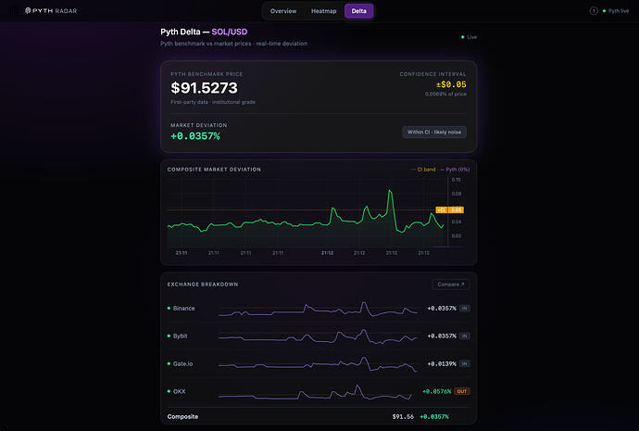Viewport: 639px width, 431px height.
Task: Click the Pyth Radar logo
Action: point(51,10)
